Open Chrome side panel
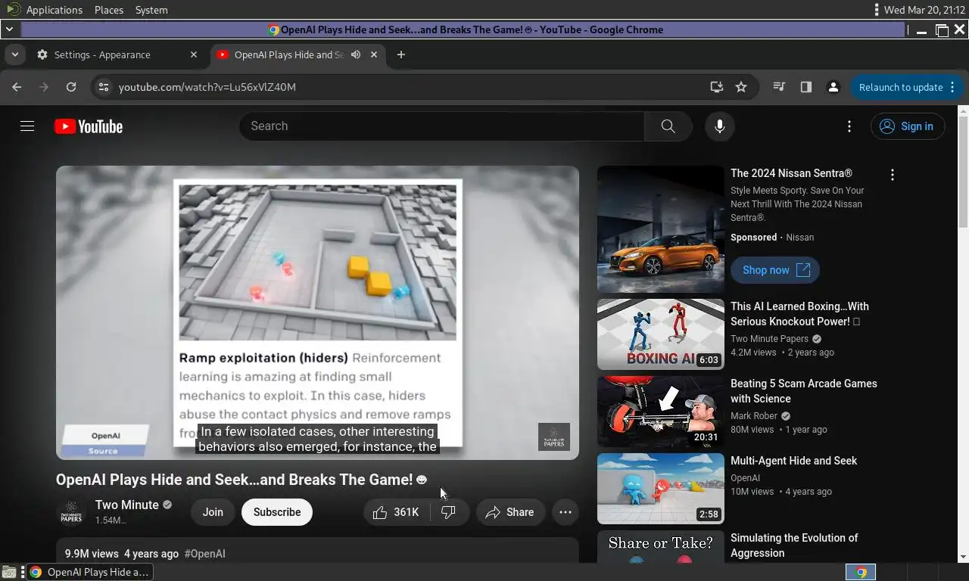The width and height of the screenshot is (969, 581). point(806,87)
